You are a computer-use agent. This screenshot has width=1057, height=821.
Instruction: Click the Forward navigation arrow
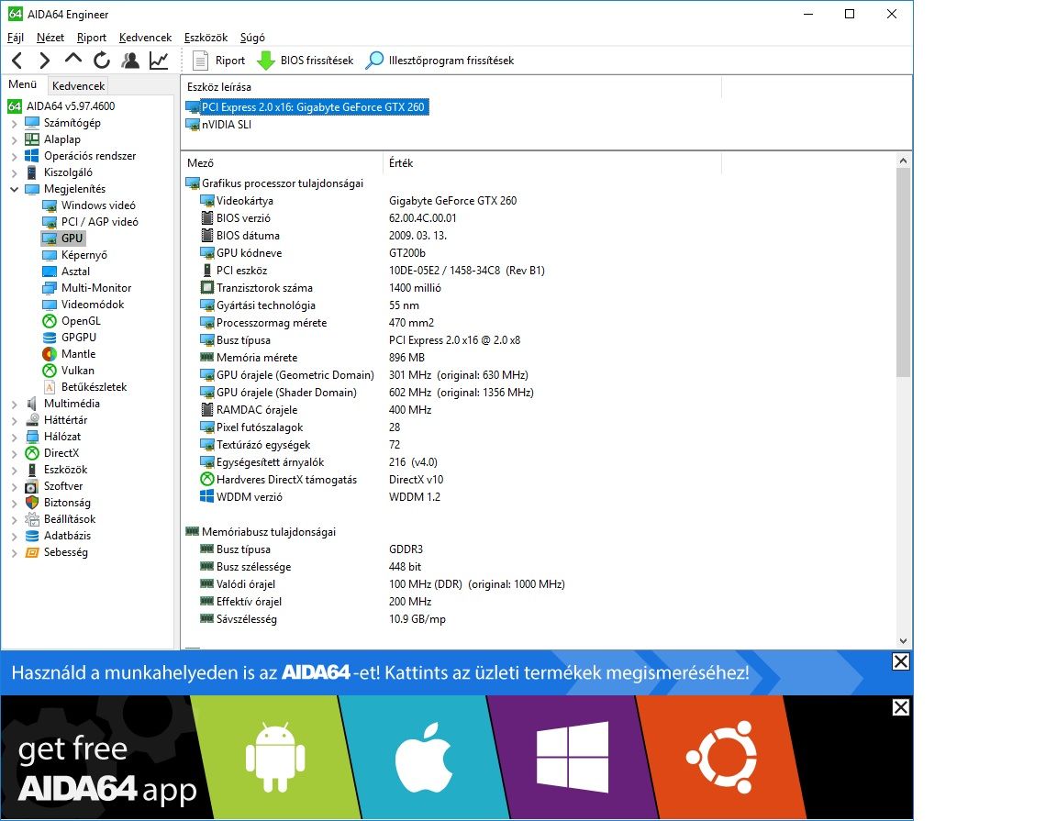tap(44, 61)
